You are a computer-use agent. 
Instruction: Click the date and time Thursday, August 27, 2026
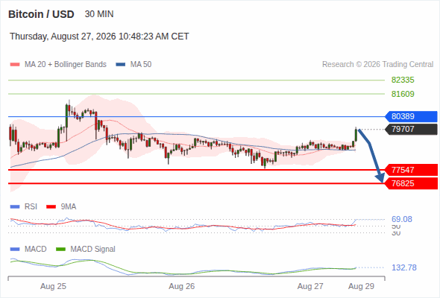point(99,37)
